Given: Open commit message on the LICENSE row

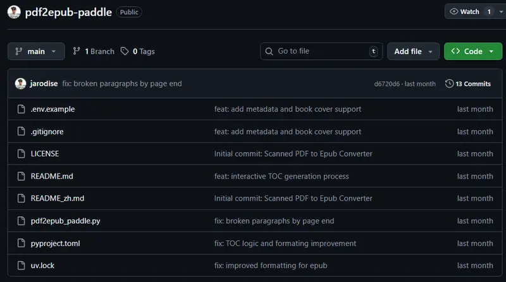Looking at the screenshot, I should [293, 153].
